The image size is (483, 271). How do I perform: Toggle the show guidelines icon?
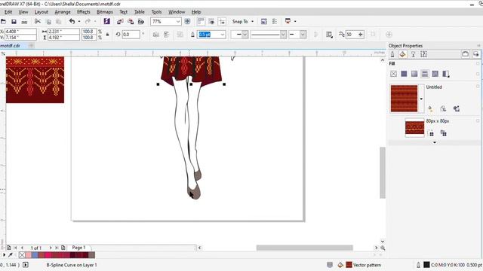pos(222,21)
